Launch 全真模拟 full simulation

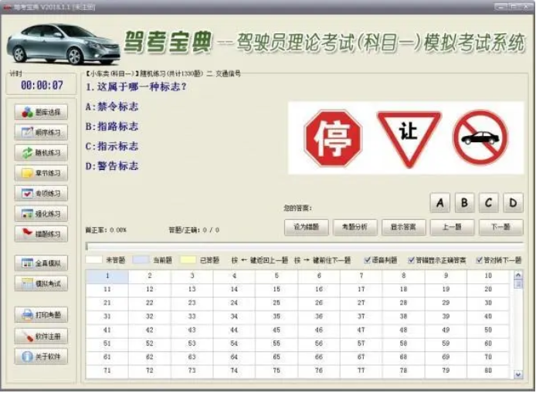pyautogui.click(x=41, y=263)
